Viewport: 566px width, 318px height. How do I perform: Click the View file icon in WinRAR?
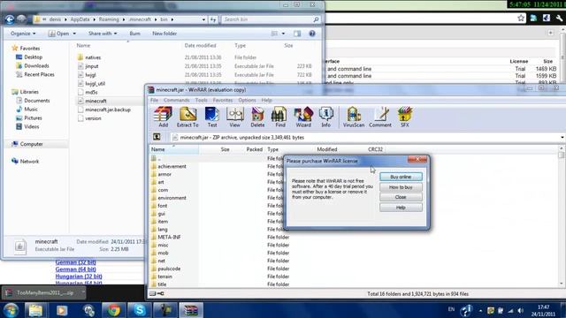pyautogui.click(x=234, y=117)
